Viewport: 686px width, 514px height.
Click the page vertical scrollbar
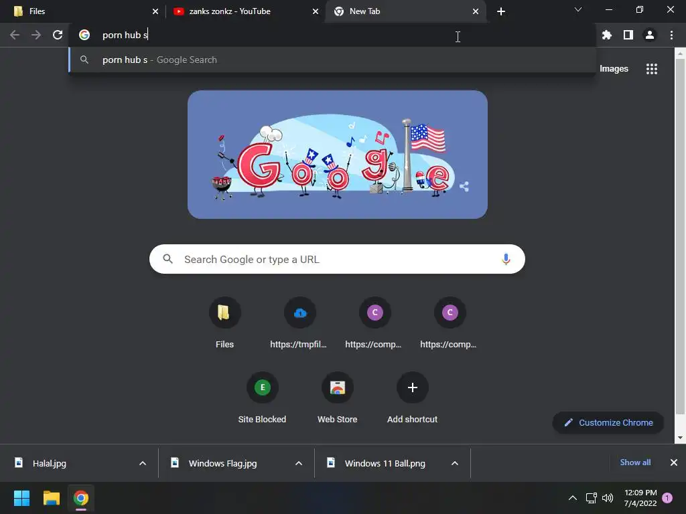680,236
